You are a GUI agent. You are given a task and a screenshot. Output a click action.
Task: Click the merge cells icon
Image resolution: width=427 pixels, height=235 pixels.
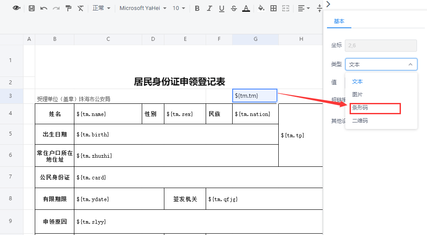coord(286,8)
